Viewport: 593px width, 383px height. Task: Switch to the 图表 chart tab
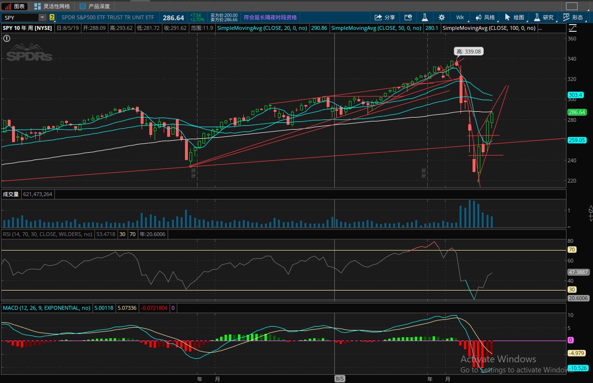14,6
